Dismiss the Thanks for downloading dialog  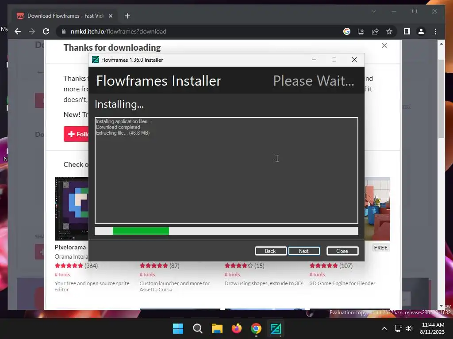(x=384, y=45)
